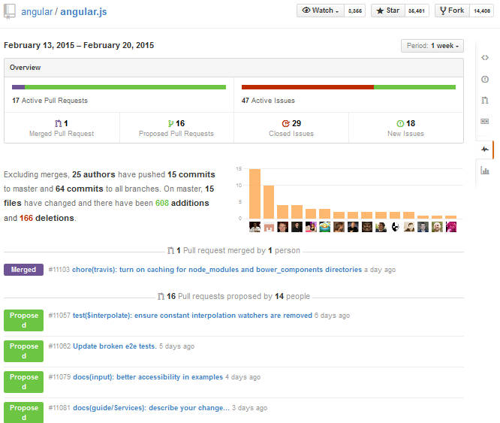The width and height of the screenshot is (500, 423).
Task: Select the 29 Closed Issues tab
Action: click(291, 128)
